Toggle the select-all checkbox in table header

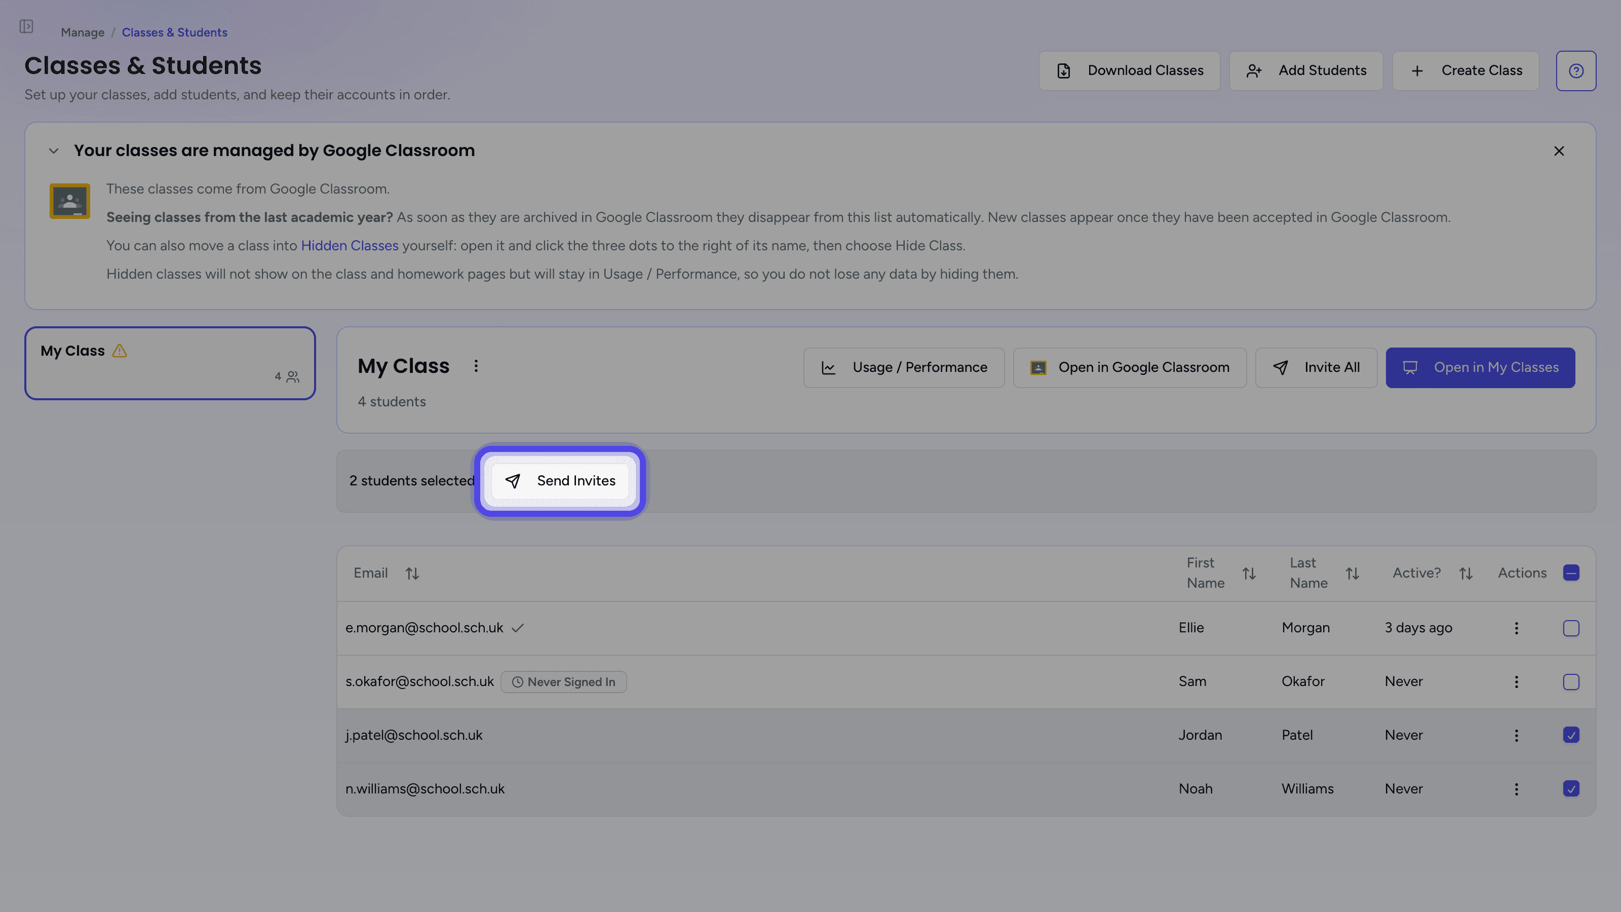pos(1571,573)
